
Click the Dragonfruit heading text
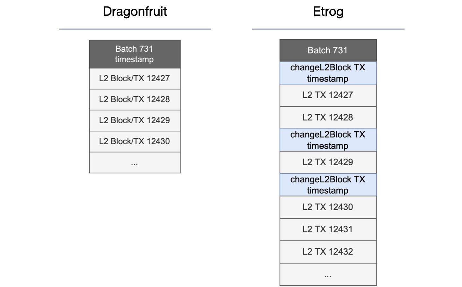click(x=135, y=12)
